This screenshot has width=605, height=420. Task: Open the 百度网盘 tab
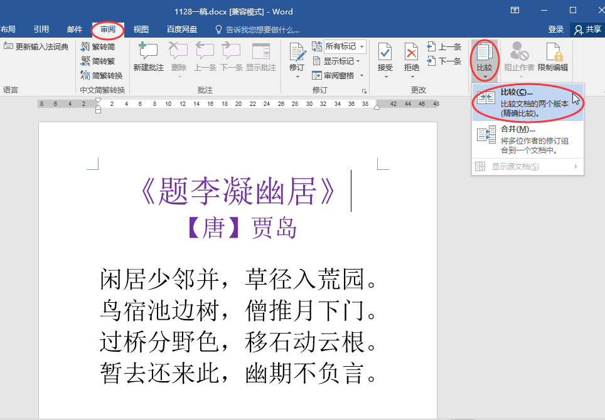(x=182, y=29)
